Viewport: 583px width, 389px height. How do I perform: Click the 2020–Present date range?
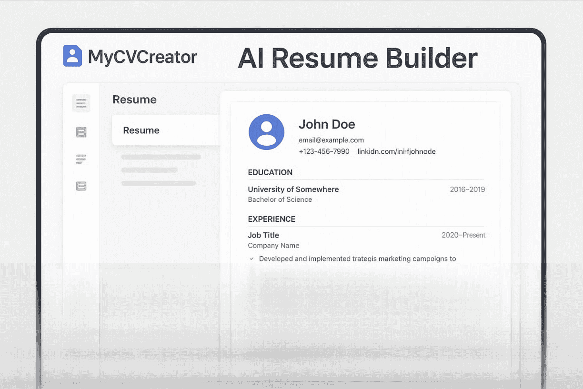pyautogui.click(x=463, y=235)
